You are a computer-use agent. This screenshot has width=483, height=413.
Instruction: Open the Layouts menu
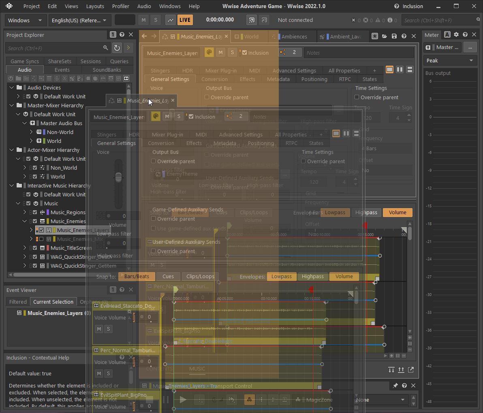point(95,6)
